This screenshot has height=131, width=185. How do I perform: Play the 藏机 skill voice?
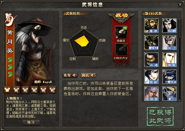pyautogui.click(x=88, y=75)
